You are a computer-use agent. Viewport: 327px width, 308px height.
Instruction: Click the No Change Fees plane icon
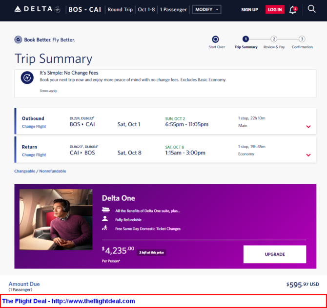[x=27, y=77]
